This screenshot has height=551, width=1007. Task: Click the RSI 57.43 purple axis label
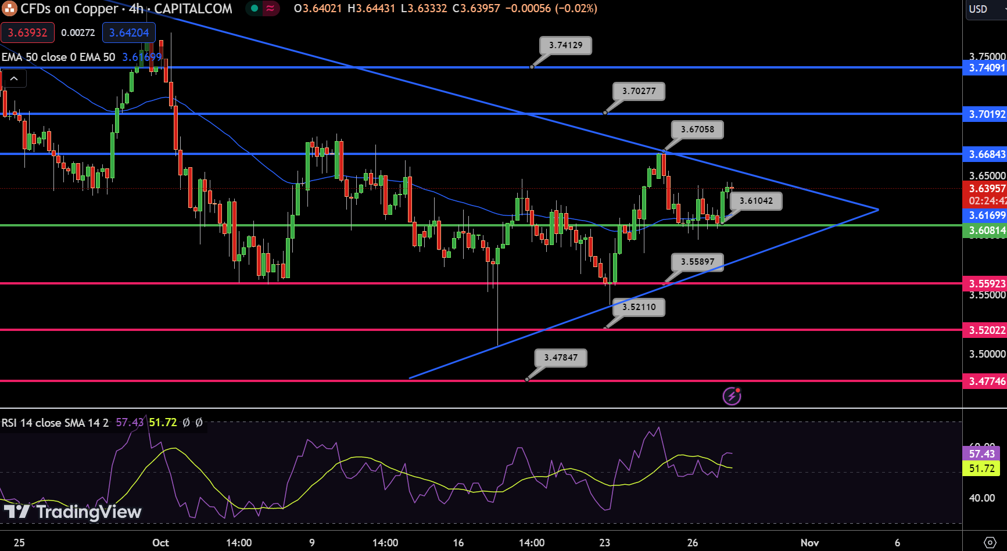click(982, 453)
